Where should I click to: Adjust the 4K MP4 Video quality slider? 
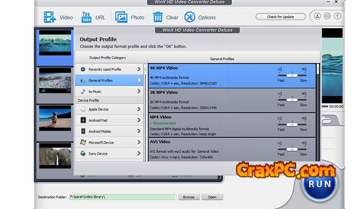(x=292, y=75)
